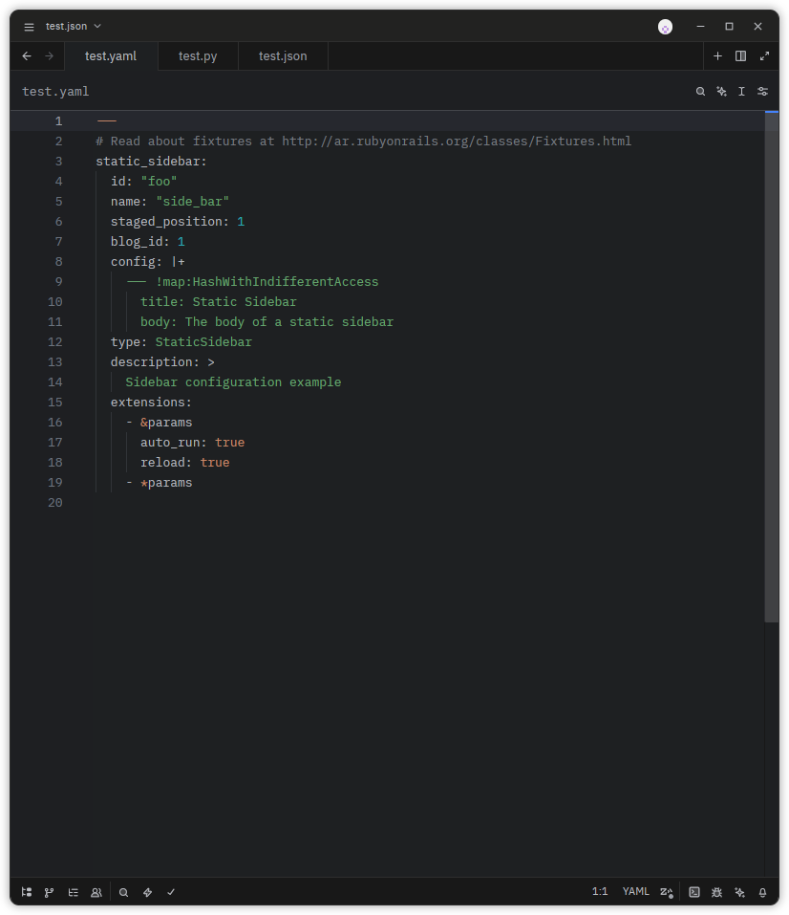The height and width of the screenshot is (915, 789).
Task: Switch to the test.json tab
Action: [283, 56]
